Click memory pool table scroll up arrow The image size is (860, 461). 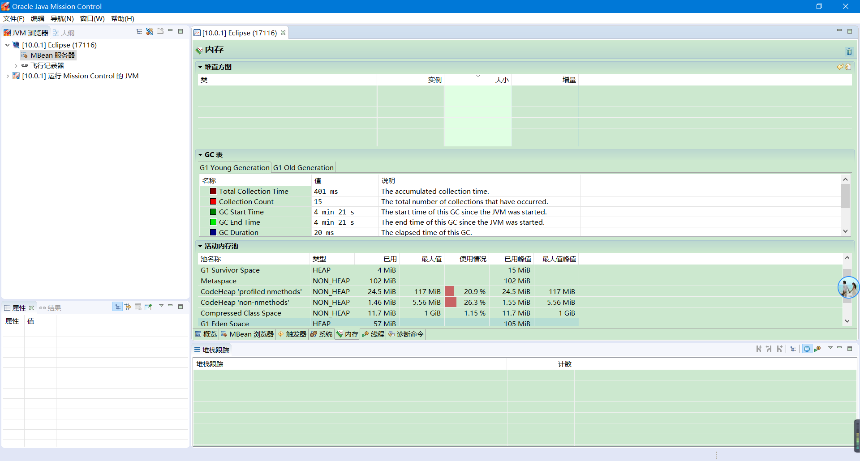tap(847, 258)
